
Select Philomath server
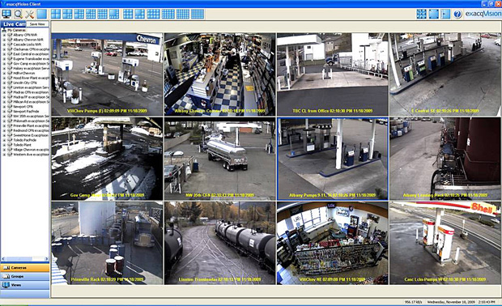(31, 121)
